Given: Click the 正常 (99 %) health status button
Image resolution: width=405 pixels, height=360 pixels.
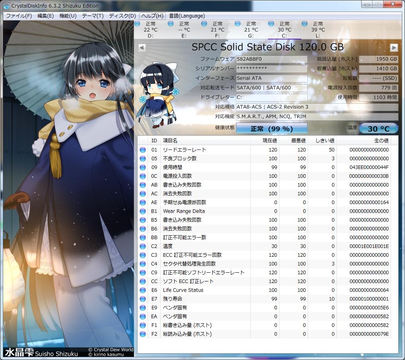Looking at the screenshot, I should (x=272, y=128).
